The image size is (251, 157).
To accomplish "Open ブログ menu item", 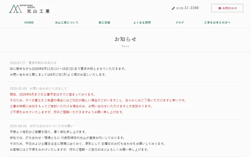I will click(180, 22).
